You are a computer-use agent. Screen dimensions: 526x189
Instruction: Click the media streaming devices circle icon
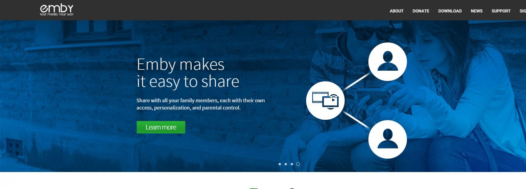tap(325, 101)
